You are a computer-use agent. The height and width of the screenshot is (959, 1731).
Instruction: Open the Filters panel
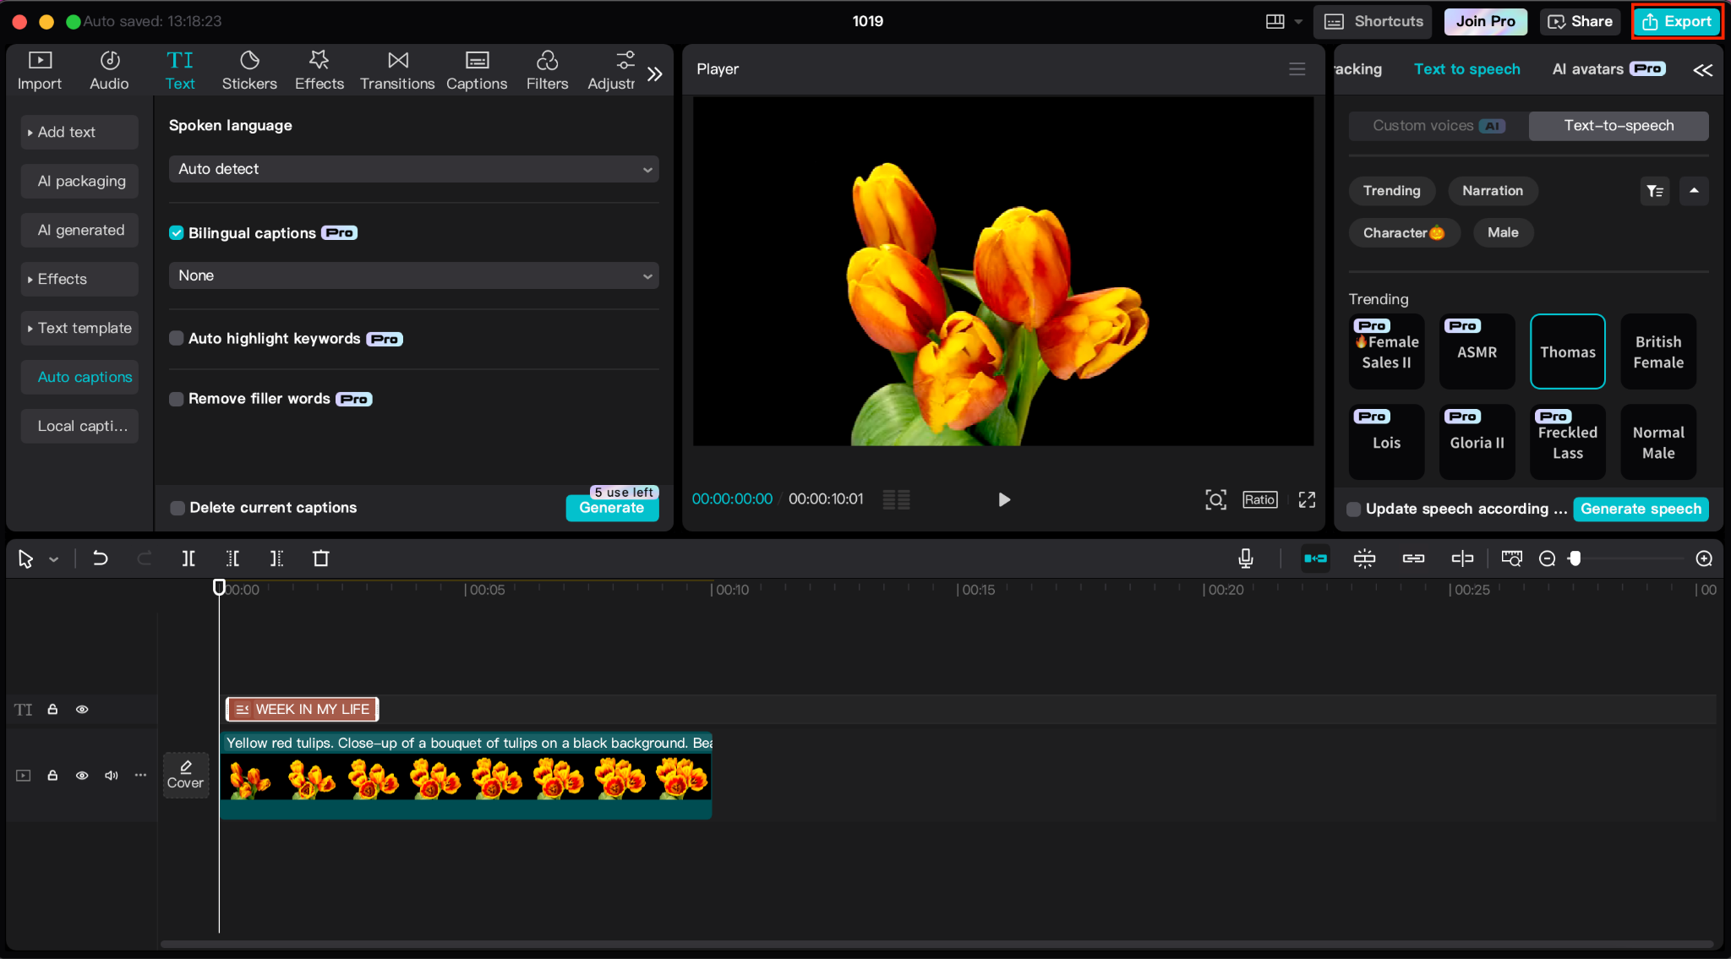546,69
